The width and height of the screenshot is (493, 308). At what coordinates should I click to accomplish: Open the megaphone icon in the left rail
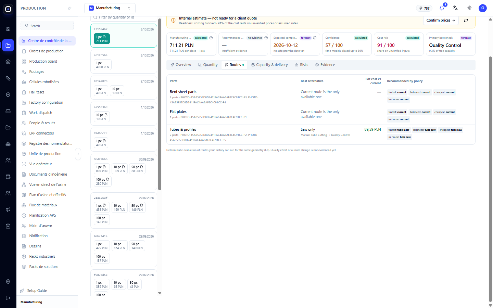point(8,209)
